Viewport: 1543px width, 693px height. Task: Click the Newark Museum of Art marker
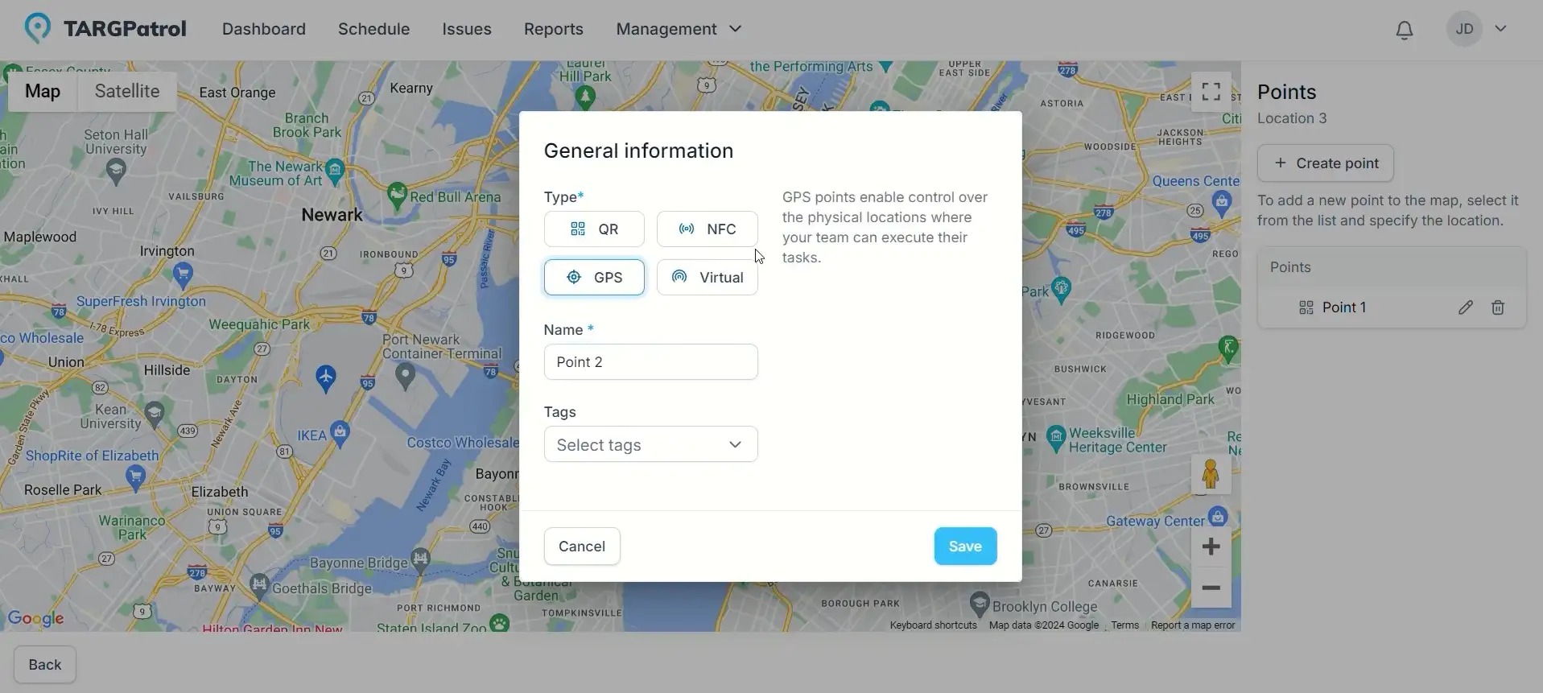coord(336,170)
